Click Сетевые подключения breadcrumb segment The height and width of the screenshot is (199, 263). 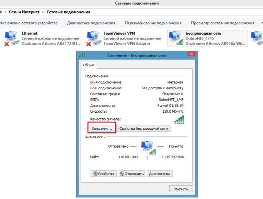[x=68, y=12]
